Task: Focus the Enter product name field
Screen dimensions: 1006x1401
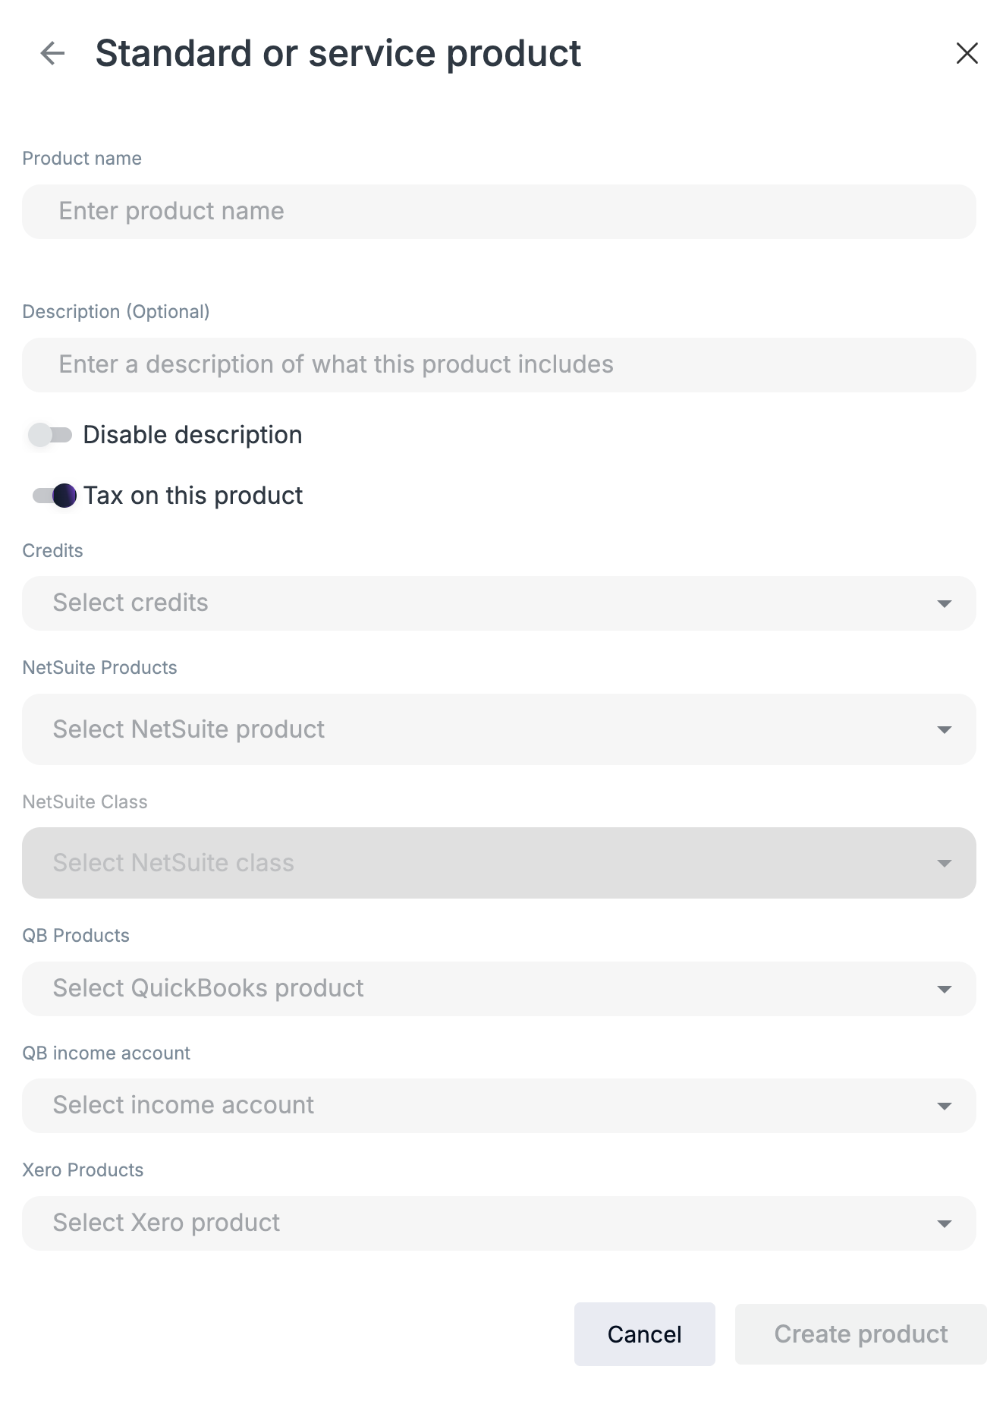Action: click(x=499, y=212)
